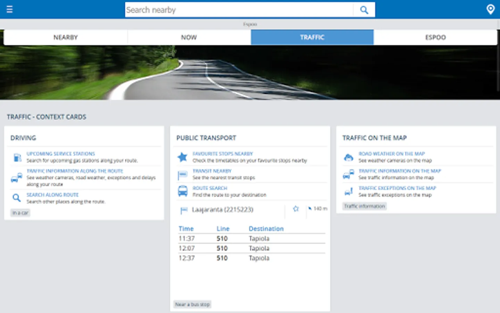Open the Espoo tab

pyautogui.click(x=435, y=37)
